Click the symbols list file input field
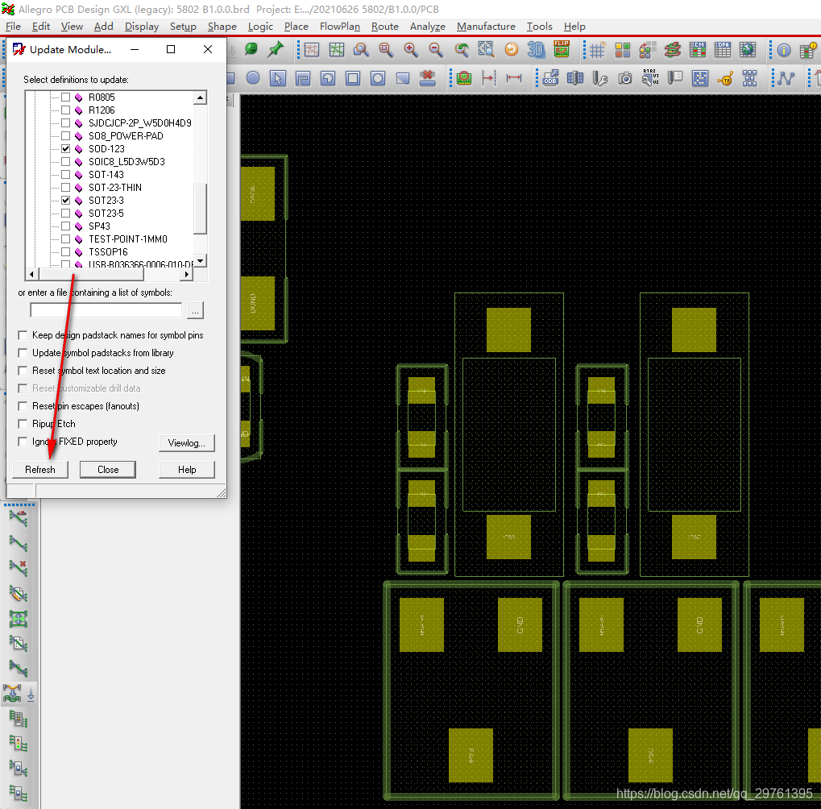The image size is (821, 809). (106, 310)
